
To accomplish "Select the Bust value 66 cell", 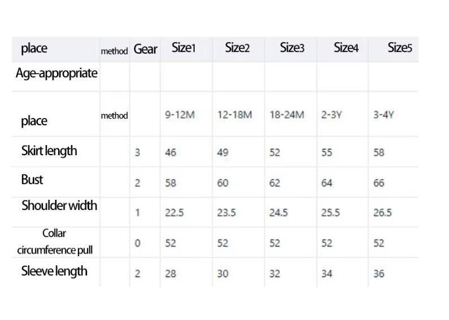I will [x=378, y=183].
